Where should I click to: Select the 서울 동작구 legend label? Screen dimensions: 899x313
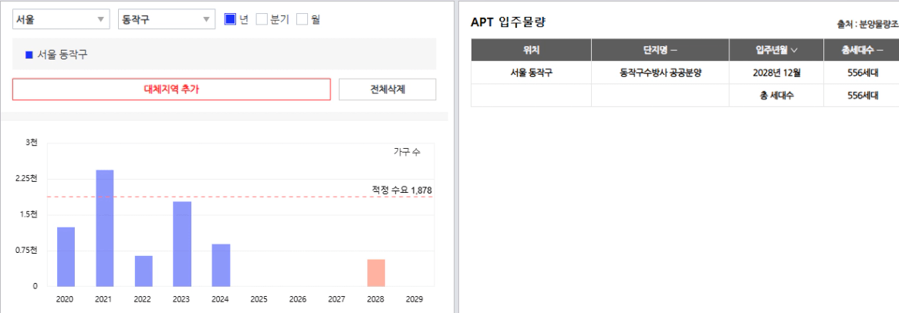[63, 55]
